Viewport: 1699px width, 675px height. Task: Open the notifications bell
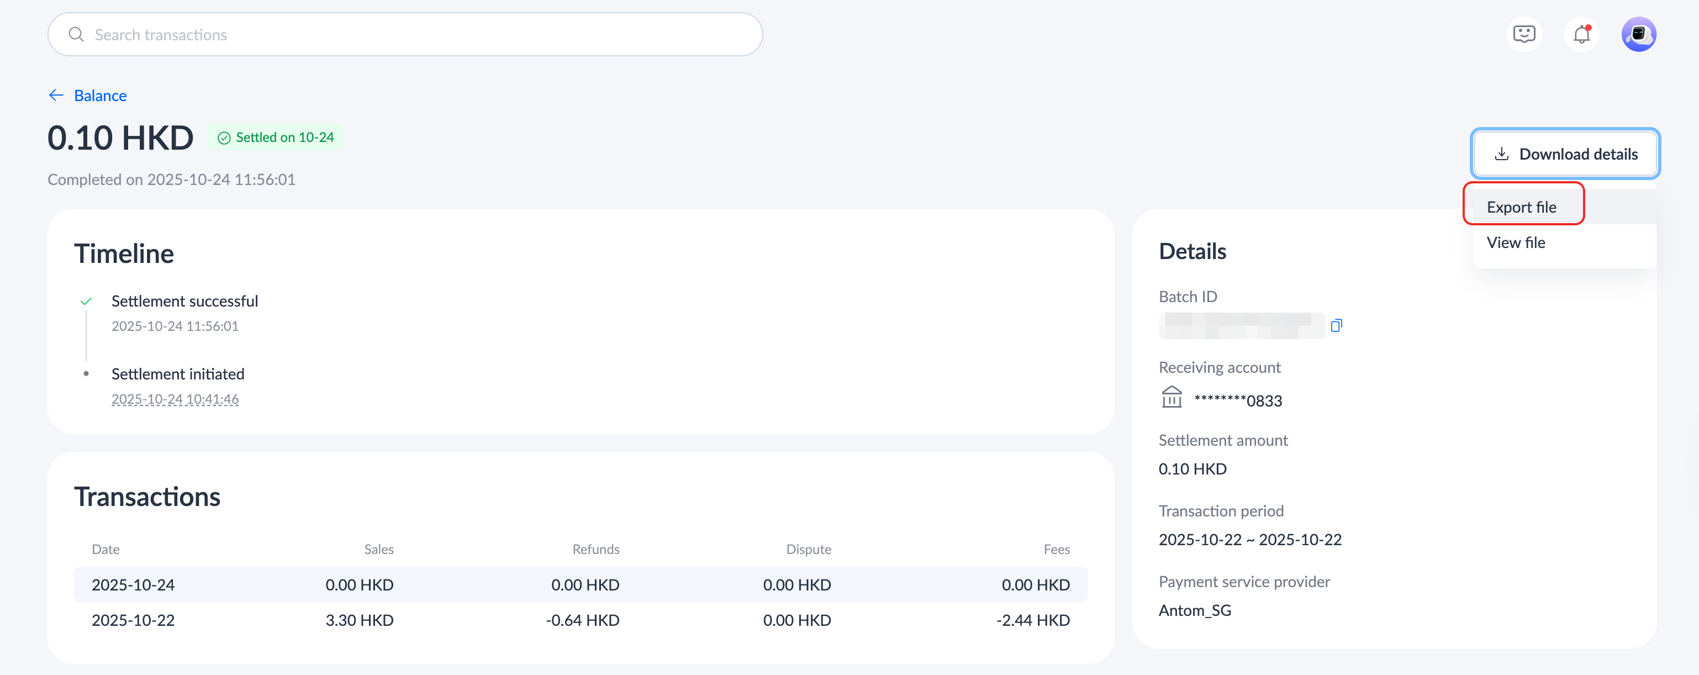[x=1581, y=34]
